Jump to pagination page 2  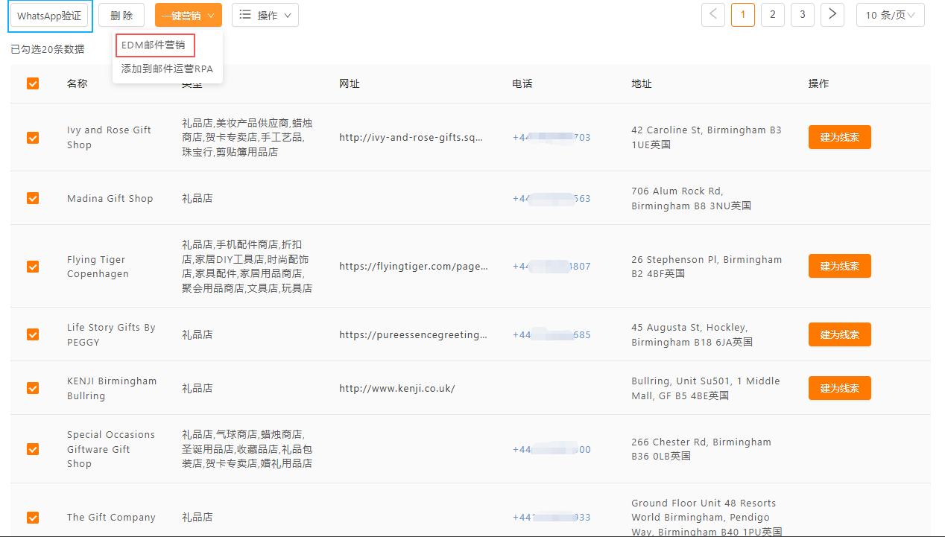coord(773,14)
